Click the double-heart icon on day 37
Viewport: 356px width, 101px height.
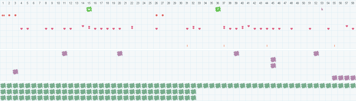point(224,27)
